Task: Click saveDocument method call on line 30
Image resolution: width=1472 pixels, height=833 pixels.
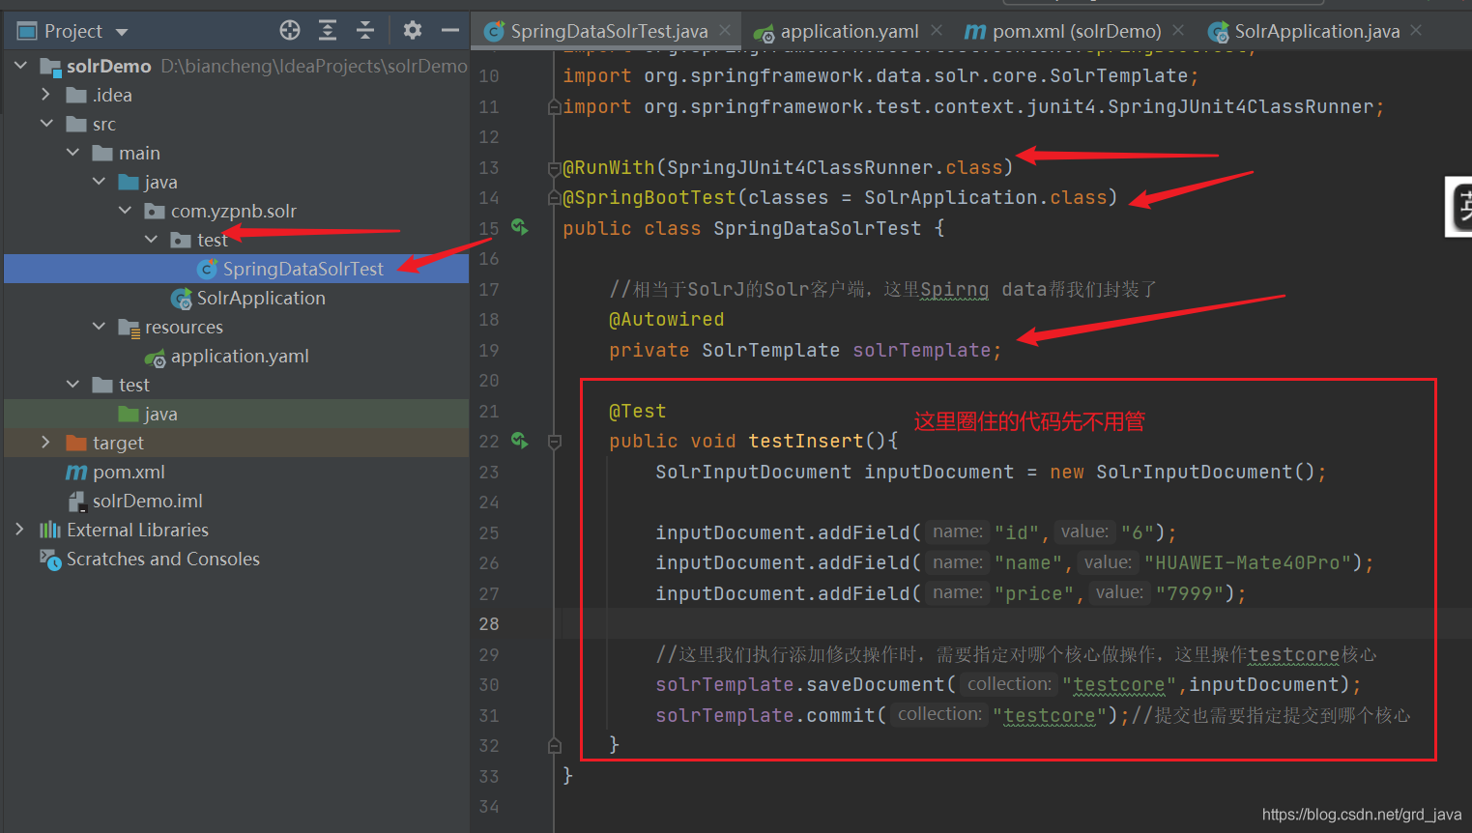Action: (x=875, y=685)
